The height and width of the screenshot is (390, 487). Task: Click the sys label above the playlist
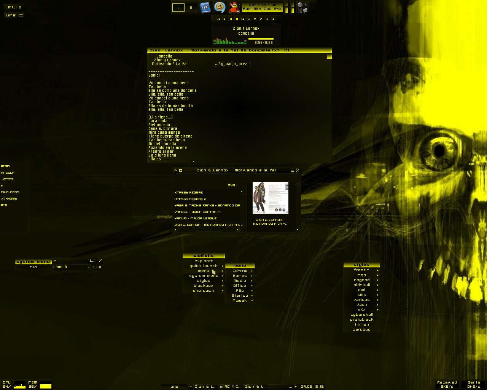(231, 185)
